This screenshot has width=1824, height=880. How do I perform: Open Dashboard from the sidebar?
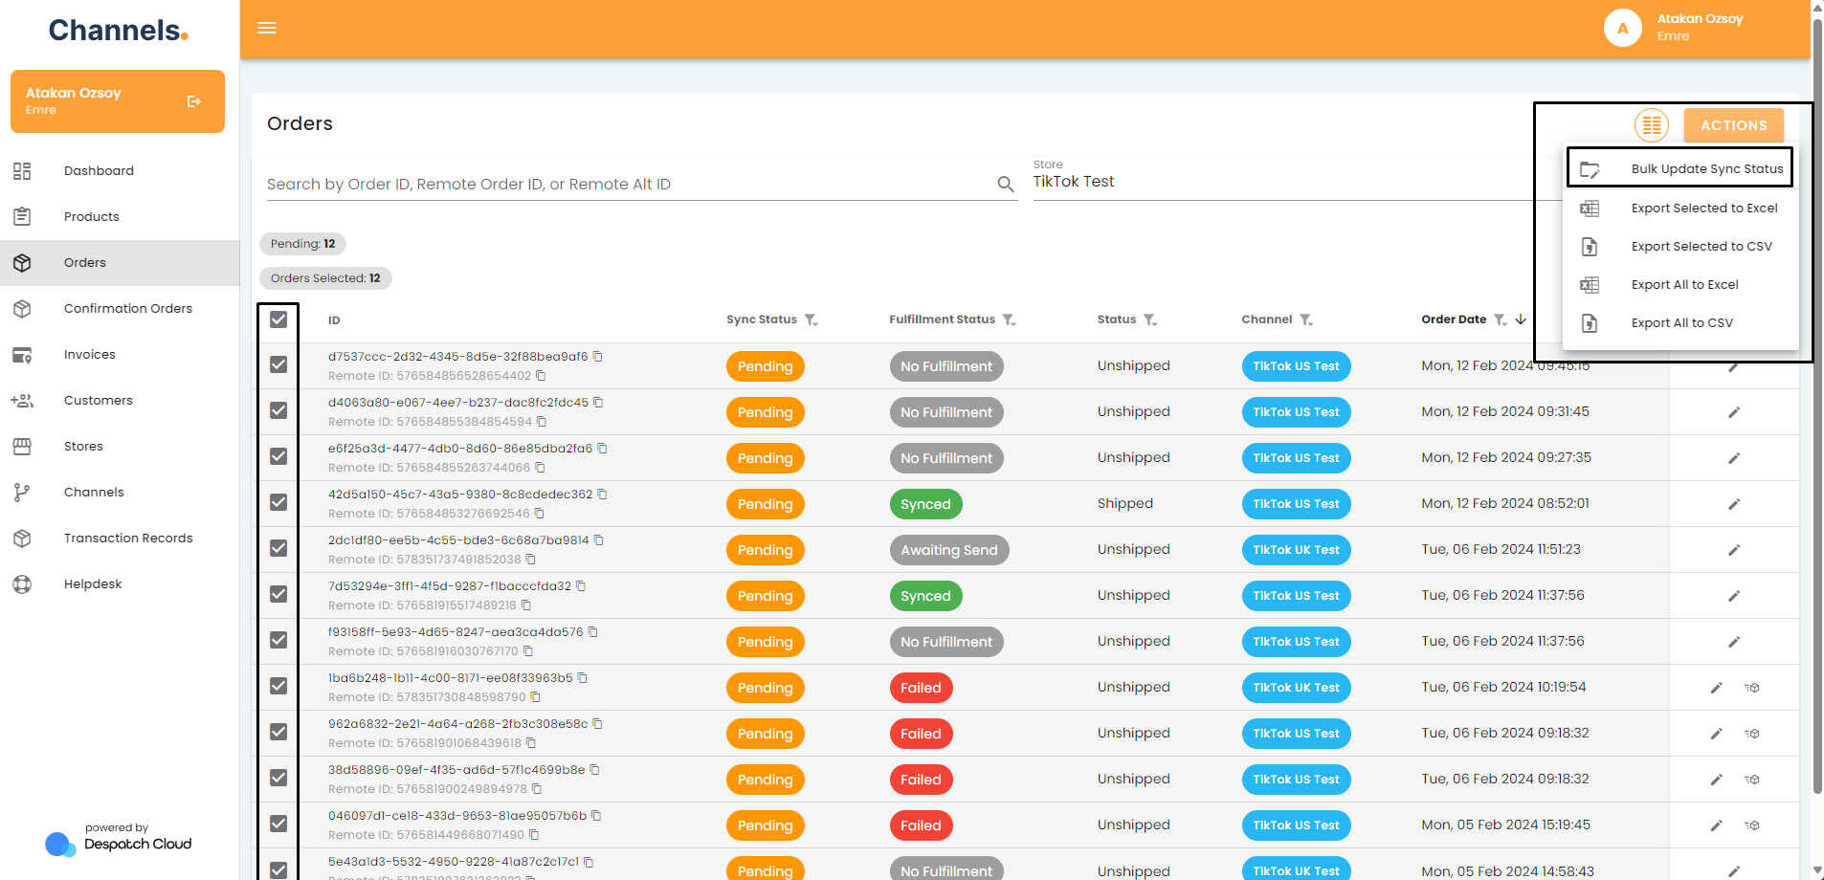120,171
